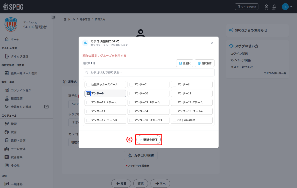297x188 pixels.
Task: Click ホーム breadcrumb link
Action: (x=69, y=19)
